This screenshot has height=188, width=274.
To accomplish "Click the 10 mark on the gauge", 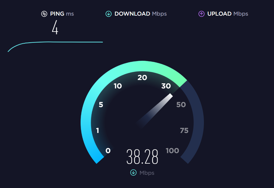I will click(x=118, y=86).
